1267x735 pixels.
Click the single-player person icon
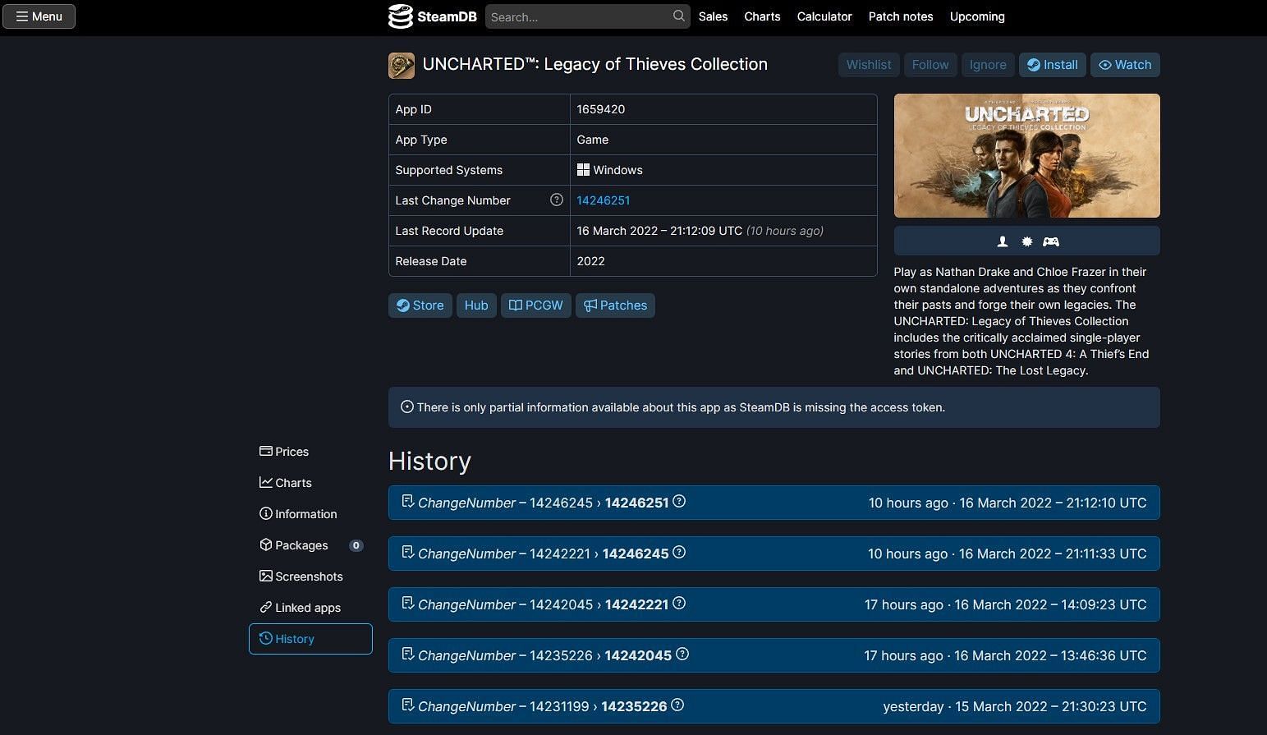[x=1002, y=241]
